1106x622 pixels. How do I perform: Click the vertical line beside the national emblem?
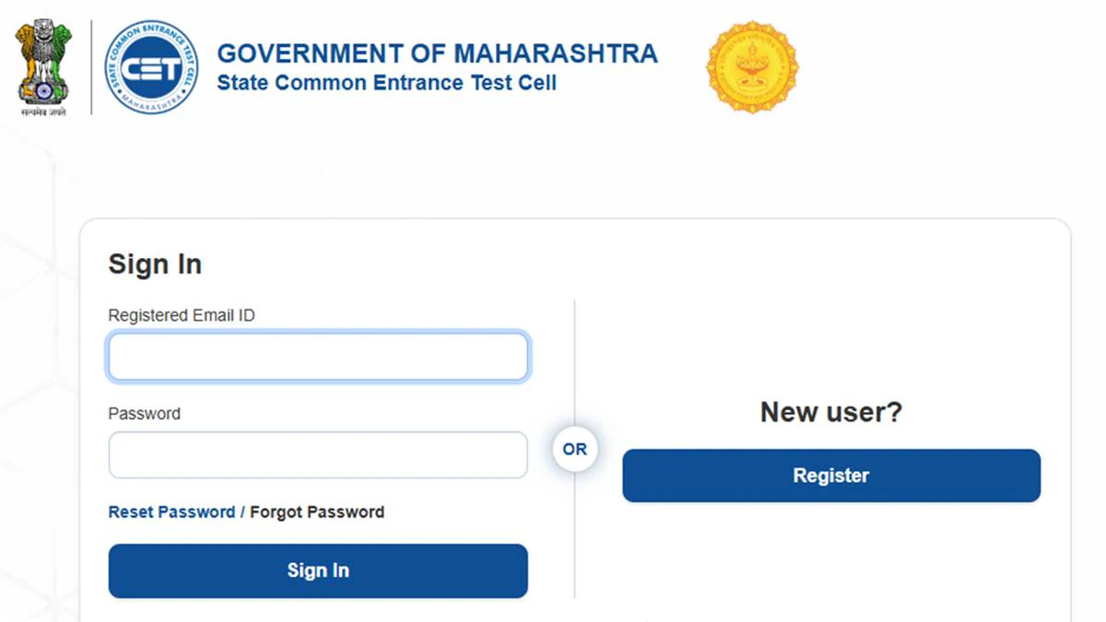coord(91,67)
